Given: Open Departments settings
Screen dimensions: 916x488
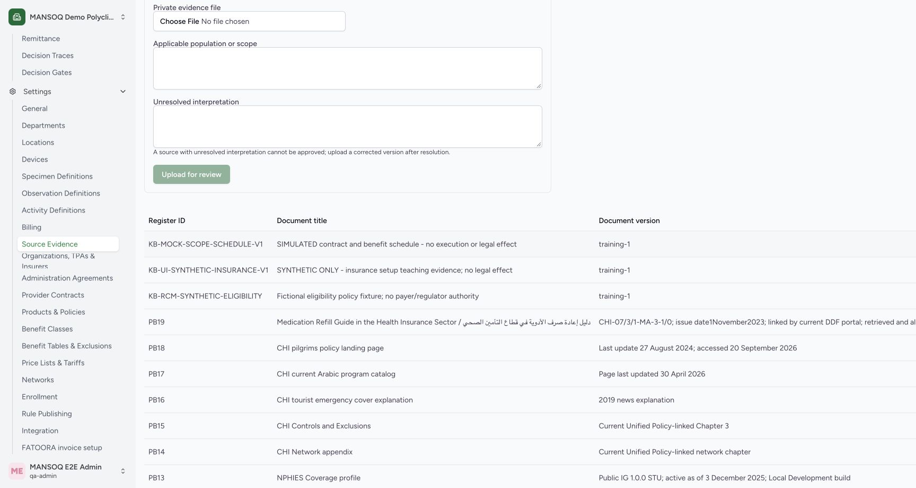Looking at the screenshot, I should pyautogui.click(x=43, y=126).
